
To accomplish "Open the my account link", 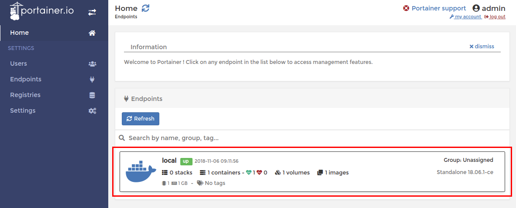I will click(x=465, y=17).
